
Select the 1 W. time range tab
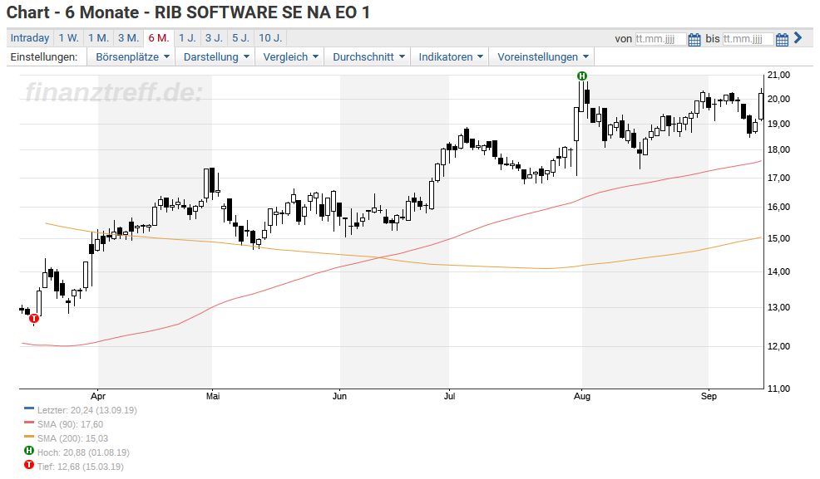68,38
